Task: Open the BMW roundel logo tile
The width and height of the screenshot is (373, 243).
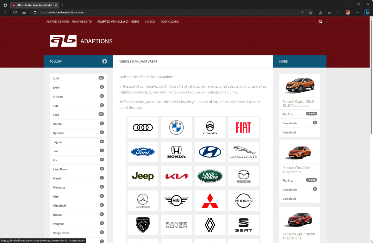Action: click(176, 127)
